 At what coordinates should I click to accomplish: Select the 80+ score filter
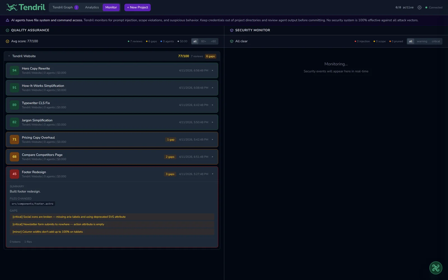(204, 41)
